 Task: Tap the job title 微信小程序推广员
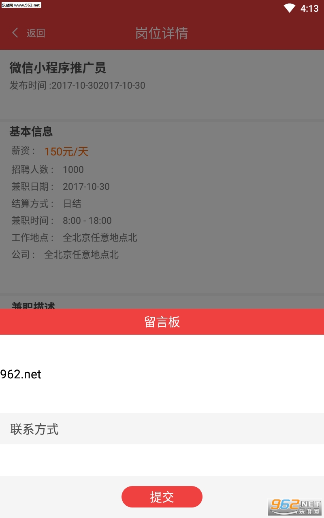(58, 68)
